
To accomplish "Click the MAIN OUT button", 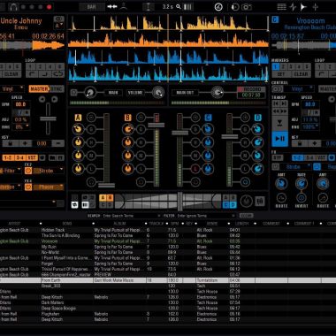I will [185, 93].
